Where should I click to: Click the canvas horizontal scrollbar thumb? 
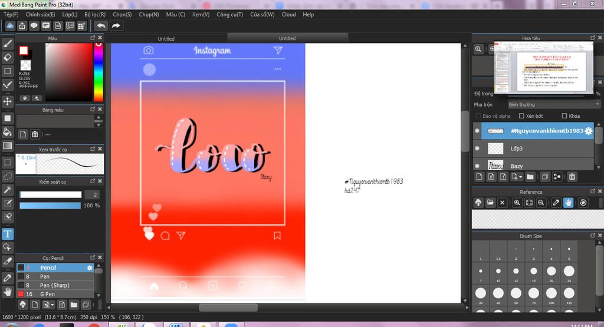pyautogui.click(x=228, y=308)
